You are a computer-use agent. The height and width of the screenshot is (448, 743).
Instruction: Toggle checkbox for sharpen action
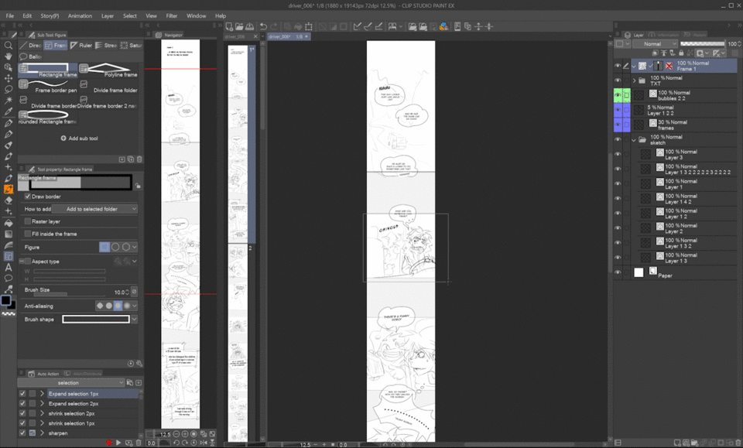22,433
